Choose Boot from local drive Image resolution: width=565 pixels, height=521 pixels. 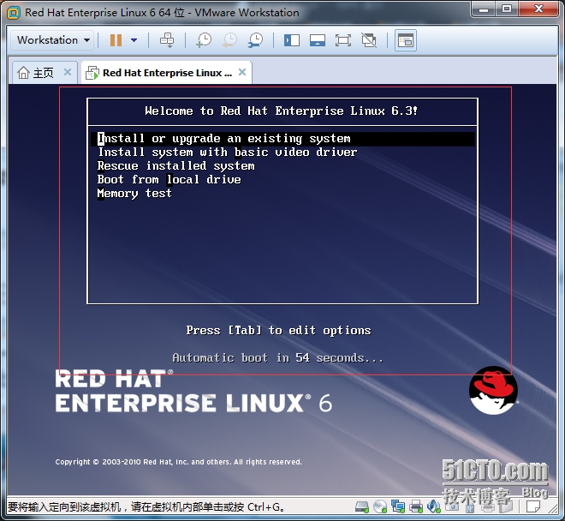(x=169, y=180)
